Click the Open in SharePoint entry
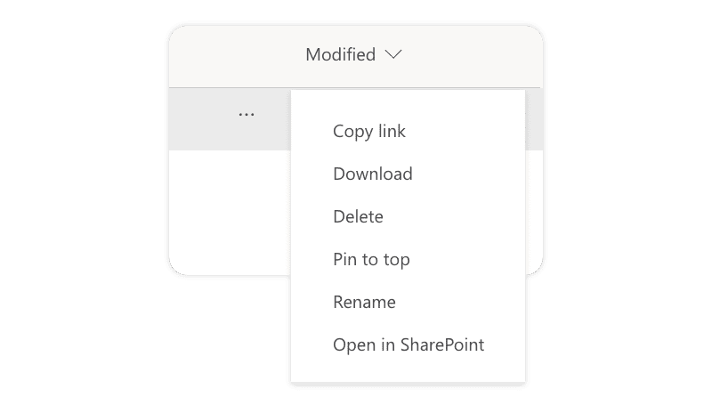This screenshot has height=405, width=712. [409, 344]
